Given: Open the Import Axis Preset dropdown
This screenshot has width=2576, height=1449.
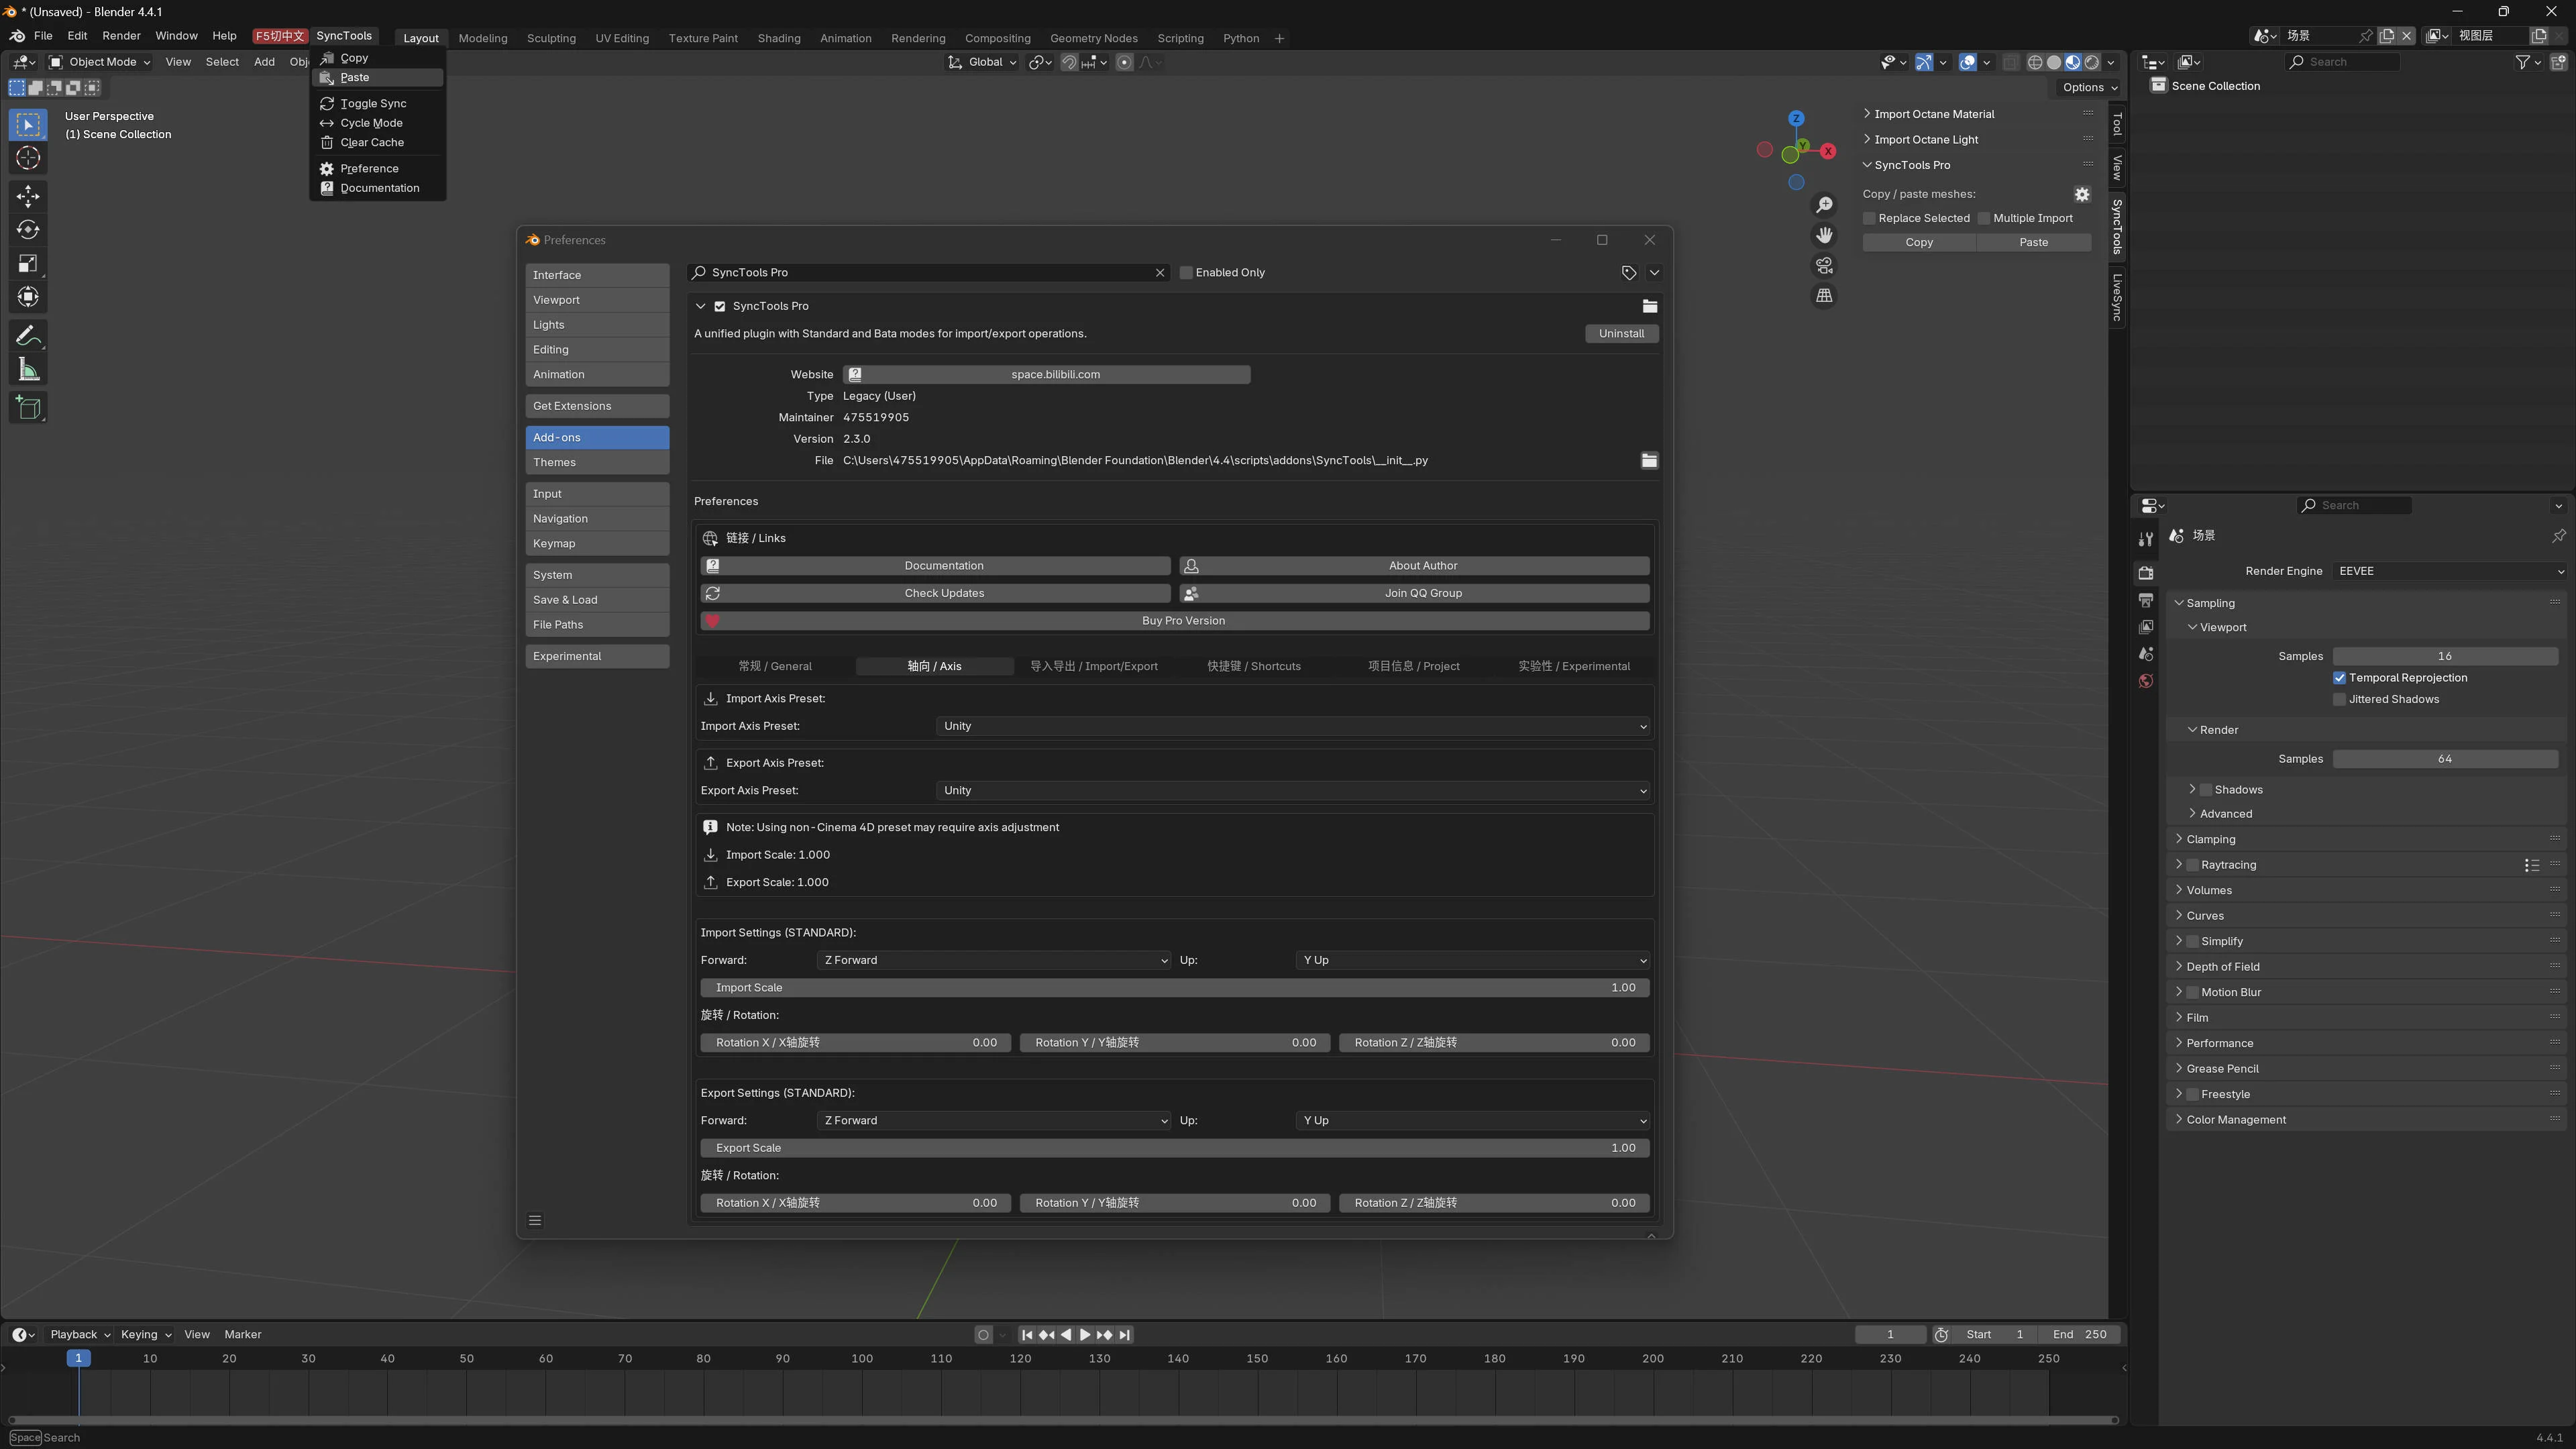Looking at the screenshot, I should 1292,726.
